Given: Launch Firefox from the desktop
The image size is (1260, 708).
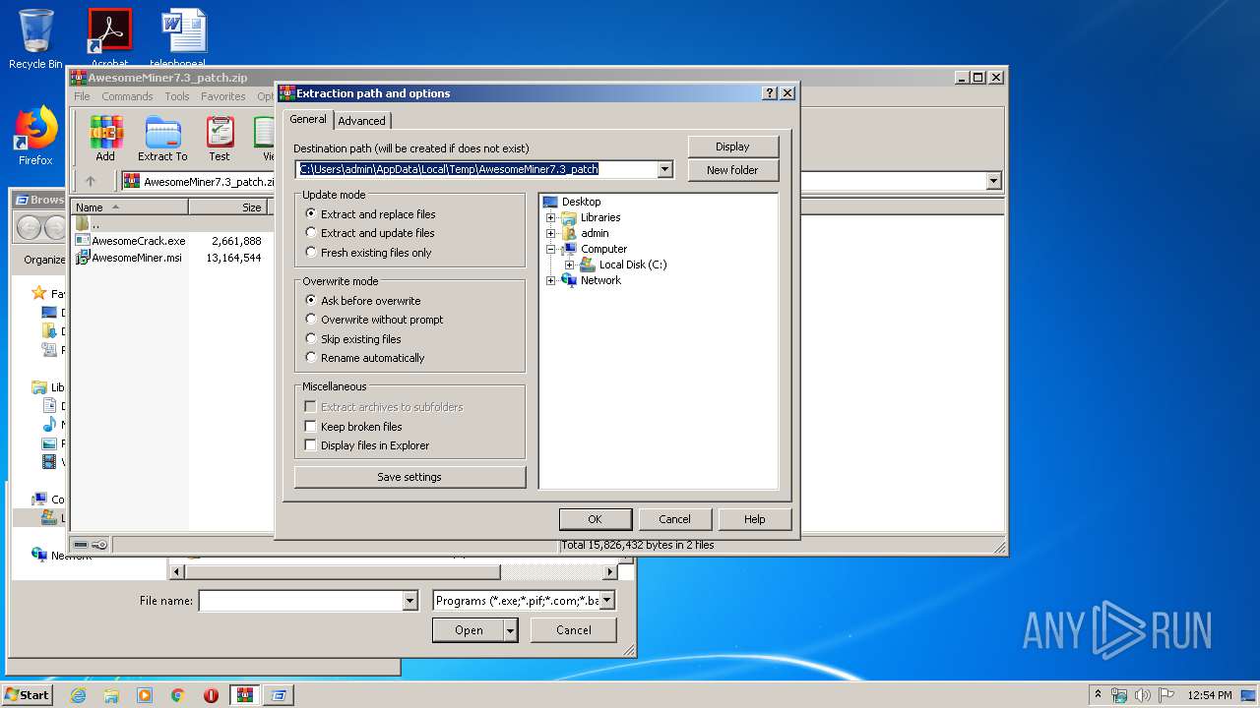Looking at the screenshot, I should click(x=35, y=136).
